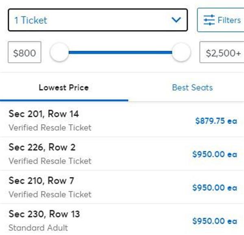Click the $950.00 price for Sec 226
Screen dimensions: 244x235
coord(215,154)
